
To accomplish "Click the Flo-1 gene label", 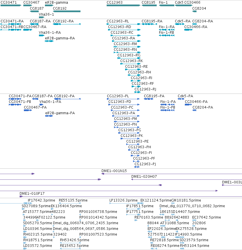I will click(x=163, y=2).
